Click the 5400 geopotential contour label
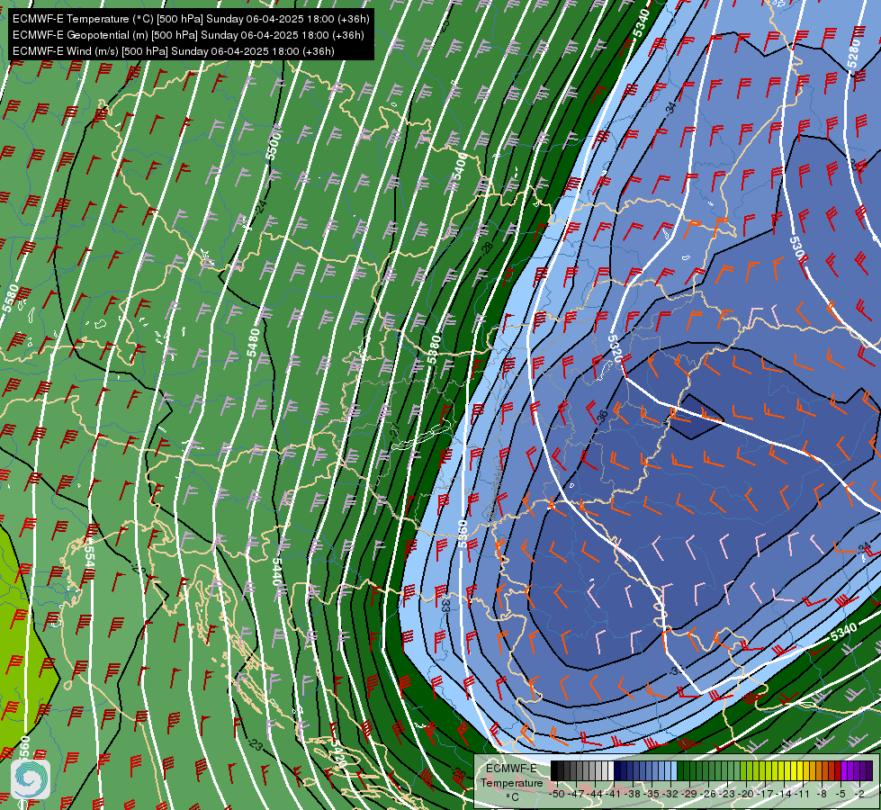Image resolution: width=881 pixels, height=810 pixels. [460, 166]
